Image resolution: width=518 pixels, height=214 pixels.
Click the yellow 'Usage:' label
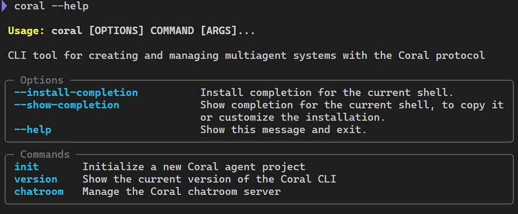coord(26,31)
